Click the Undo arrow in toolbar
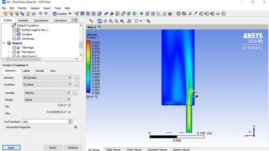The width and height of the screenshot is (269, 151). click(40, 14)
